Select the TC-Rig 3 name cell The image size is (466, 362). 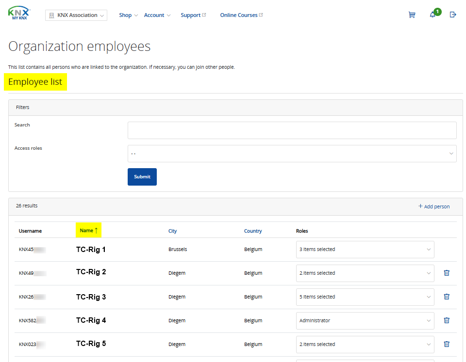91,297
